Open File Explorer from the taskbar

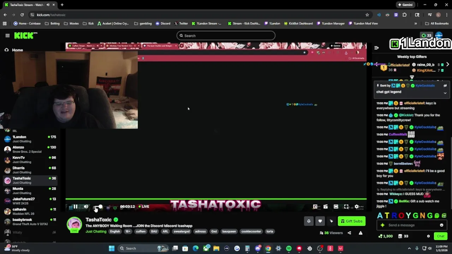point(216,248)
